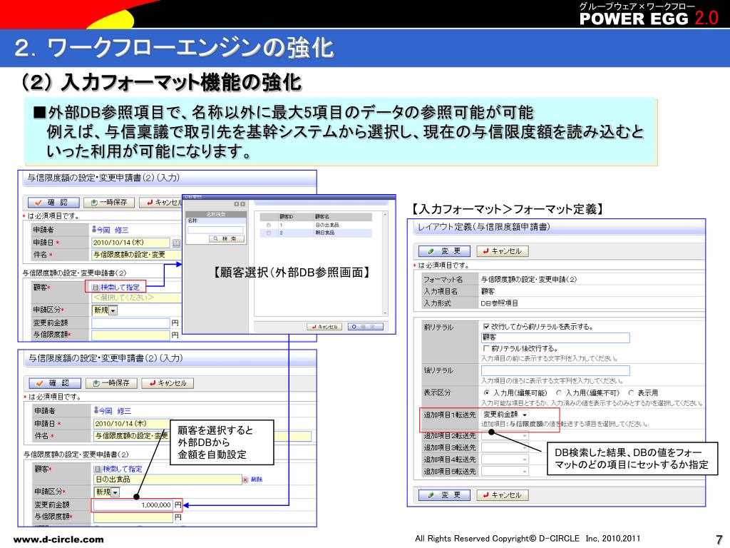Screen dimensions: 730x548
Task: Click the list icon before 検索して指定 in the lower form
Action: (x=98, y=469)
